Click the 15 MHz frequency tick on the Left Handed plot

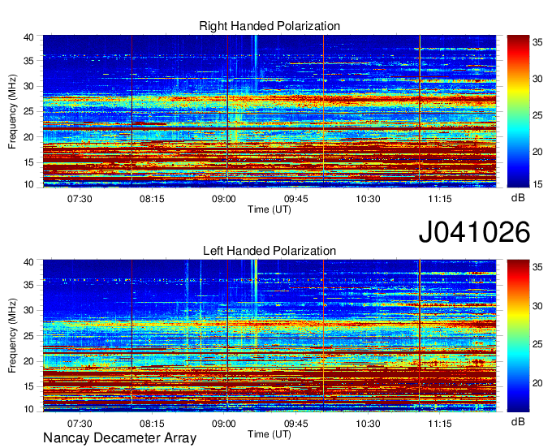click(28, 387)
